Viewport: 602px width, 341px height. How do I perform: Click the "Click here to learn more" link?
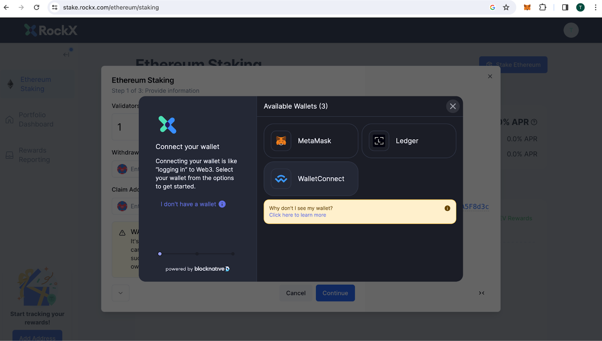click(297, 215)
